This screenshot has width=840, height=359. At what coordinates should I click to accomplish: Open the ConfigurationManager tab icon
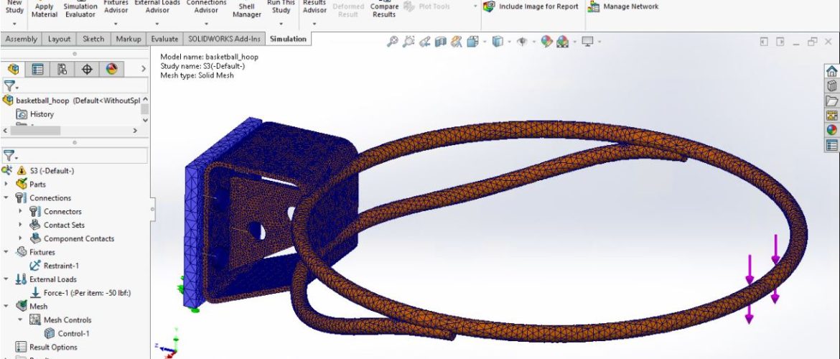pos(62,70)
